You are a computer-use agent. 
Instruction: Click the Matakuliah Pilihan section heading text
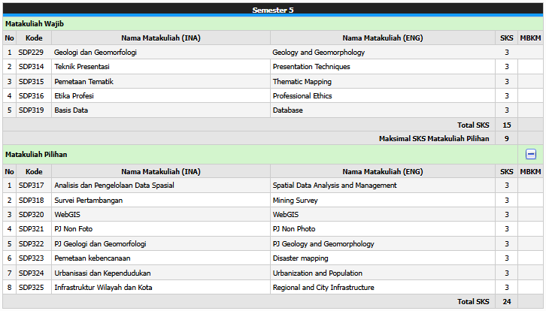(x=36, y=154)
